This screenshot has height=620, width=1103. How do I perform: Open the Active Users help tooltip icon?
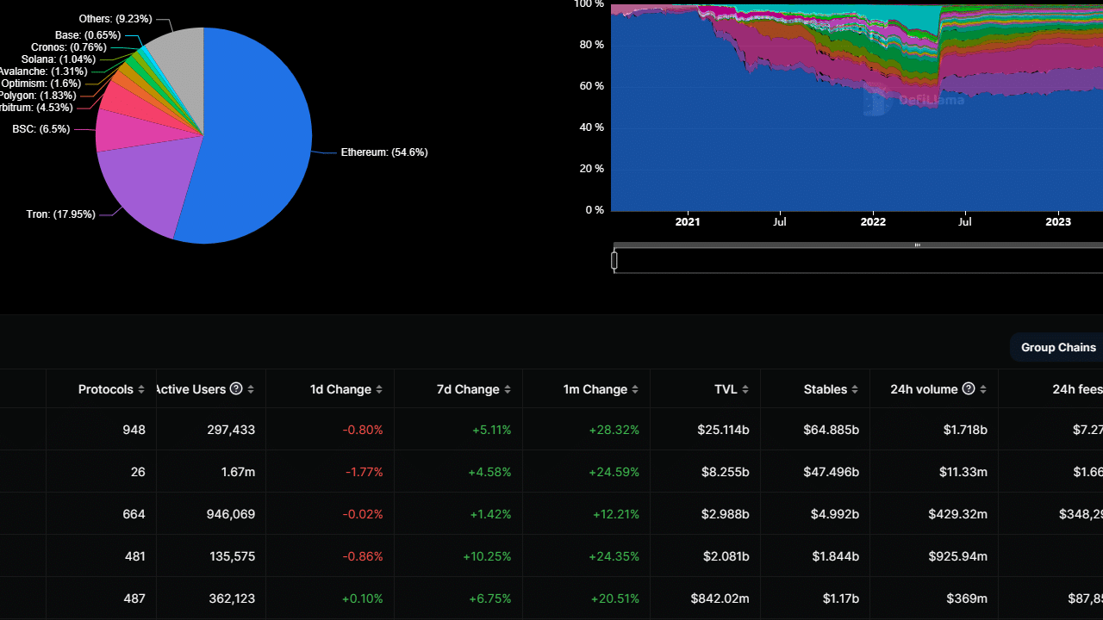coord(236,388)
